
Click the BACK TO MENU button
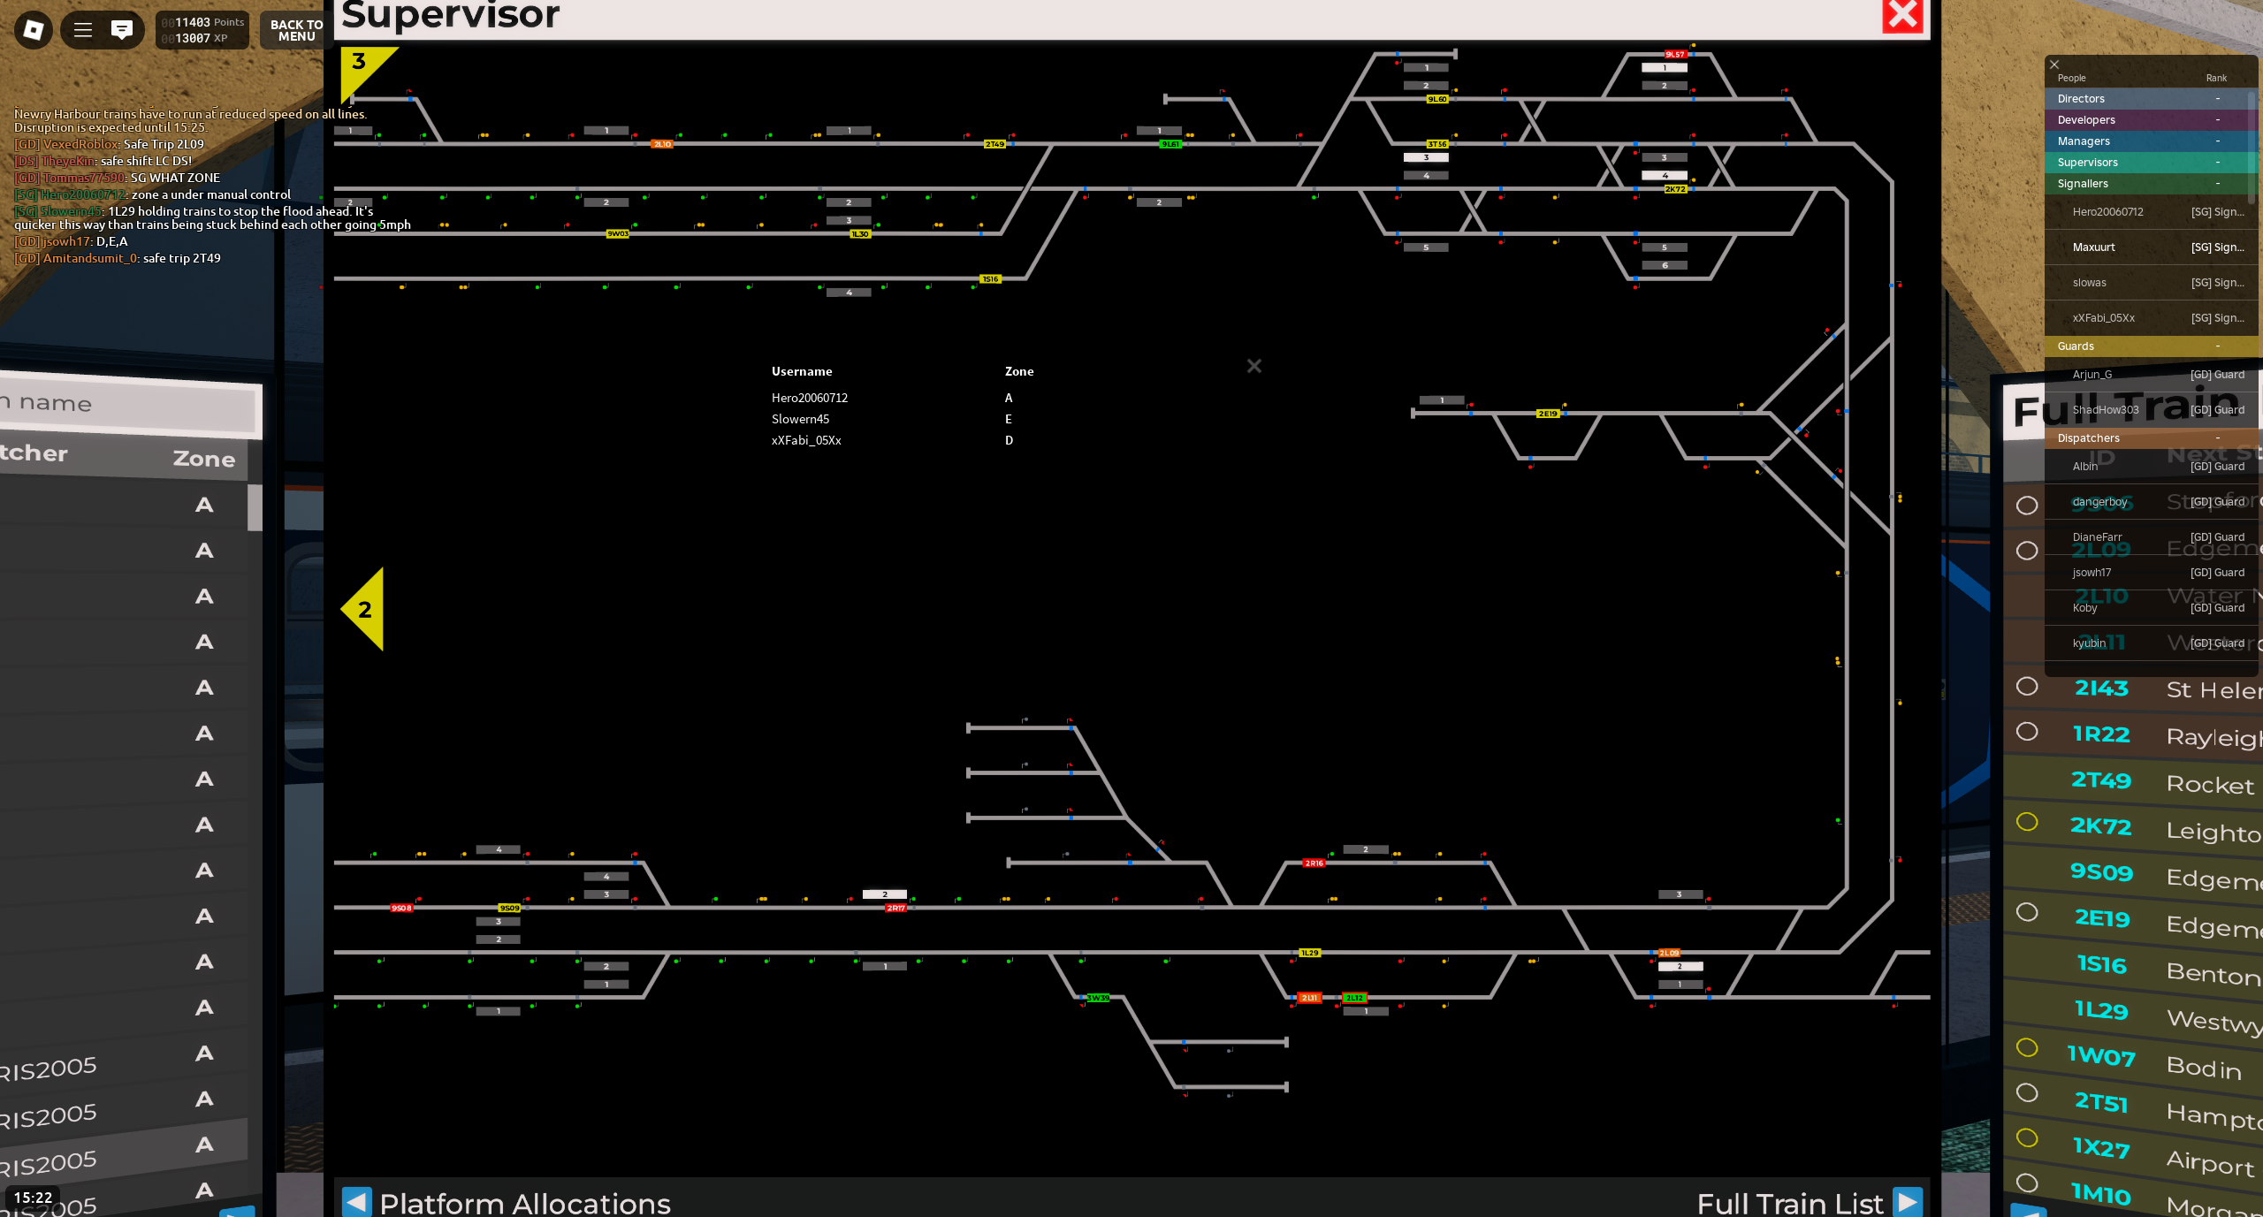(296, 30)
